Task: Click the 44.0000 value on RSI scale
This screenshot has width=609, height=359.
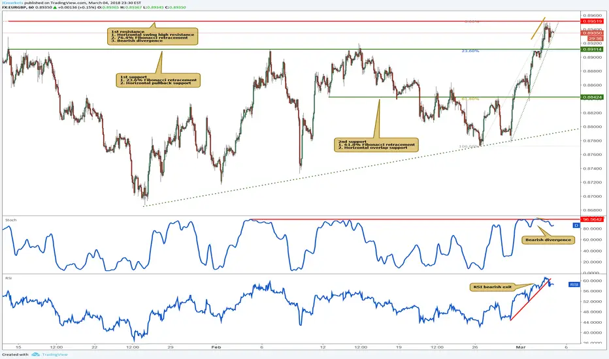Action: coord(591,322)
